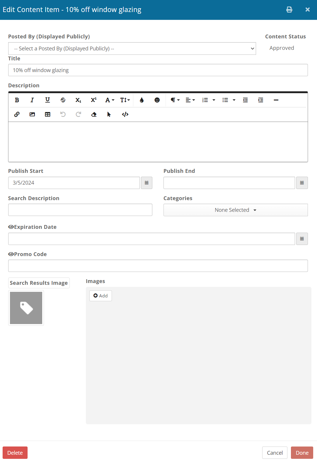Open the text color picker
Viewport: 317px width, 460px height.
tap(142, 100)
